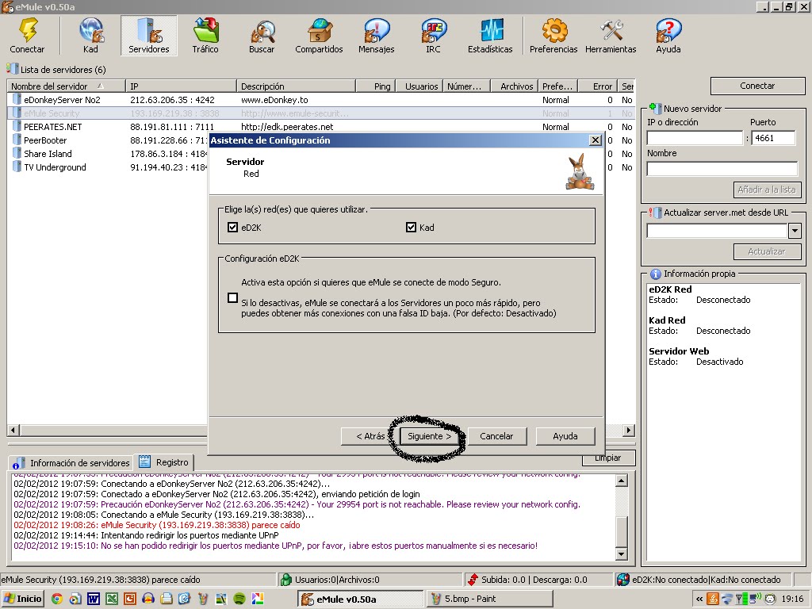Select the eMule Security server row

pyautogui.click(x=321, y=113)
